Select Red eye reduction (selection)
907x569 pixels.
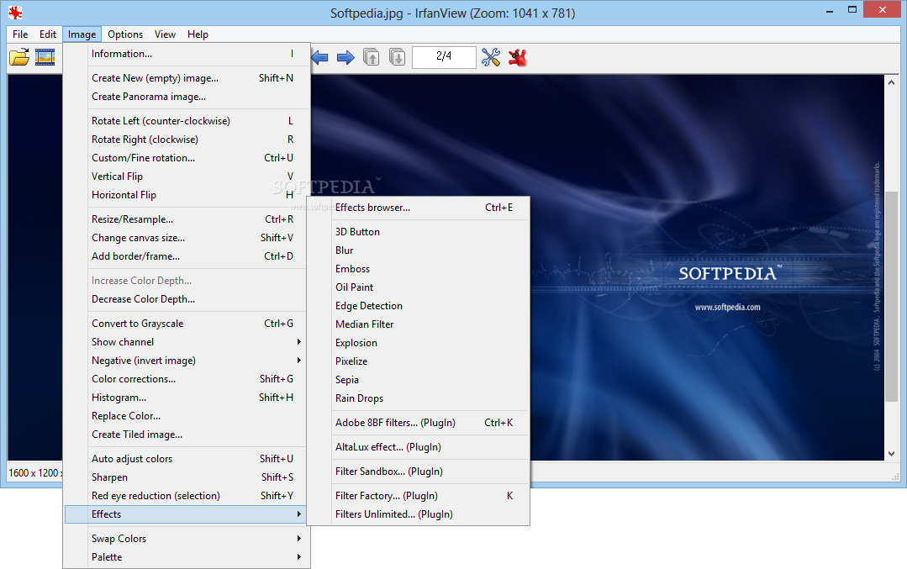[185, 496]
